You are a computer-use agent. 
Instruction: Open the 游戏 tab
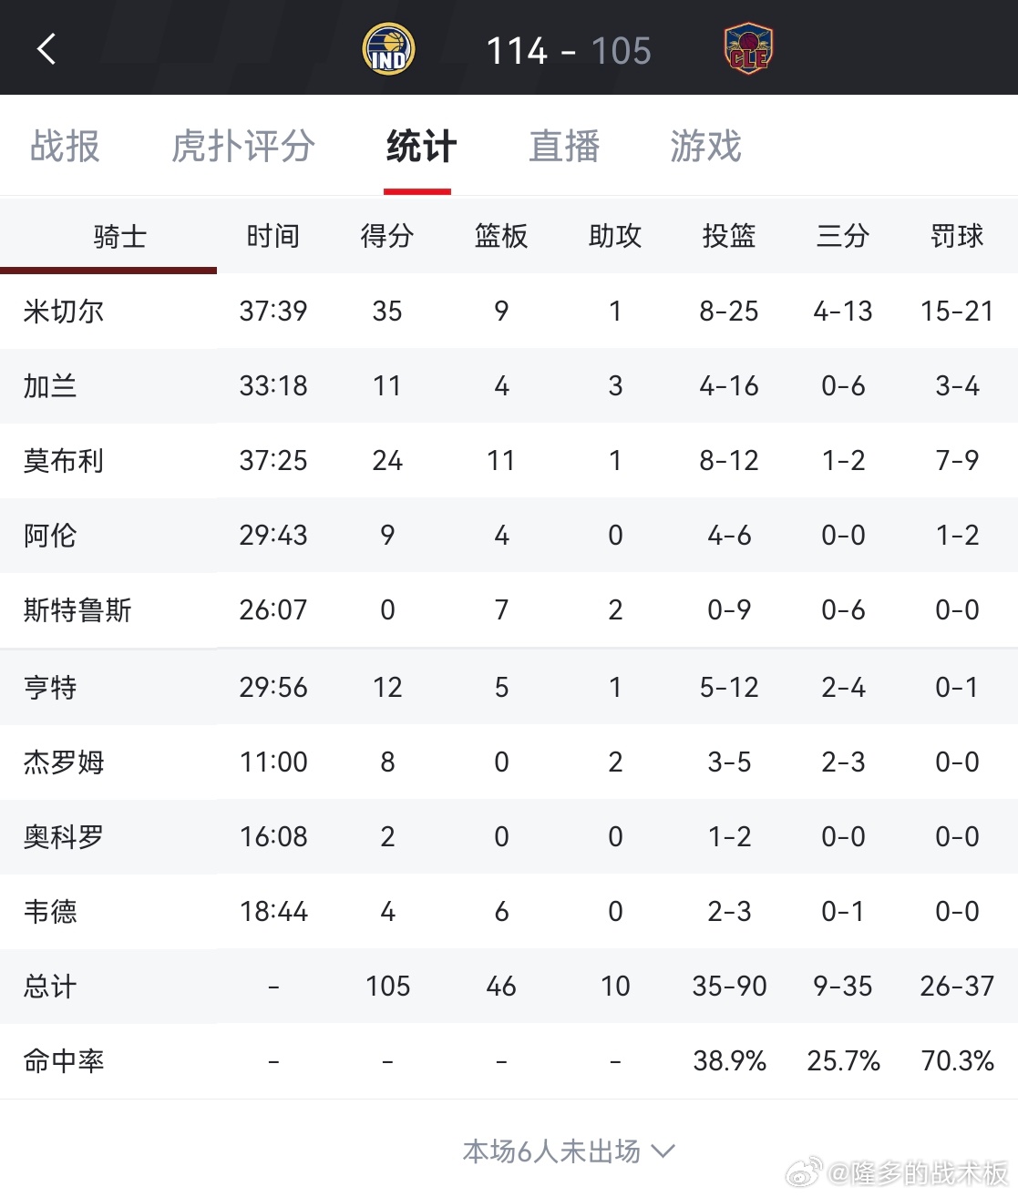(x=706, y=147)
